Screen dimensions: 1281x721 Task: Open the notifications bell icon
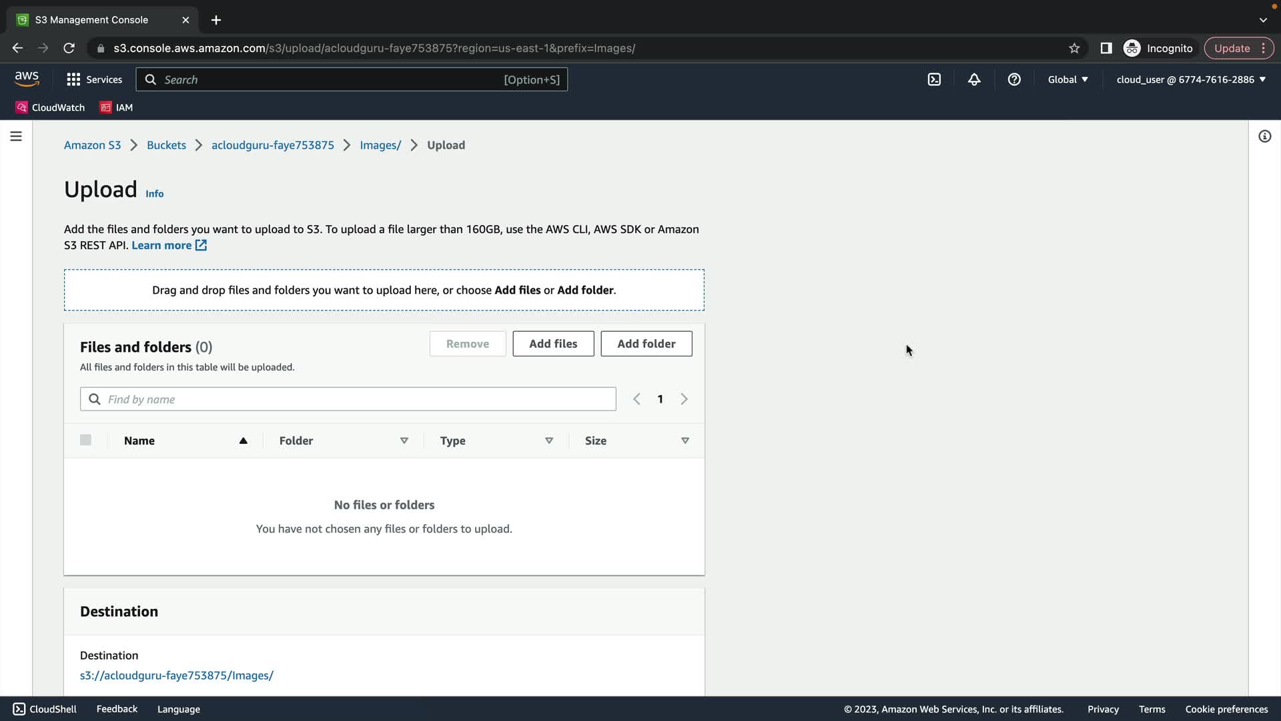pyautogui.click(x=974, y=79)
